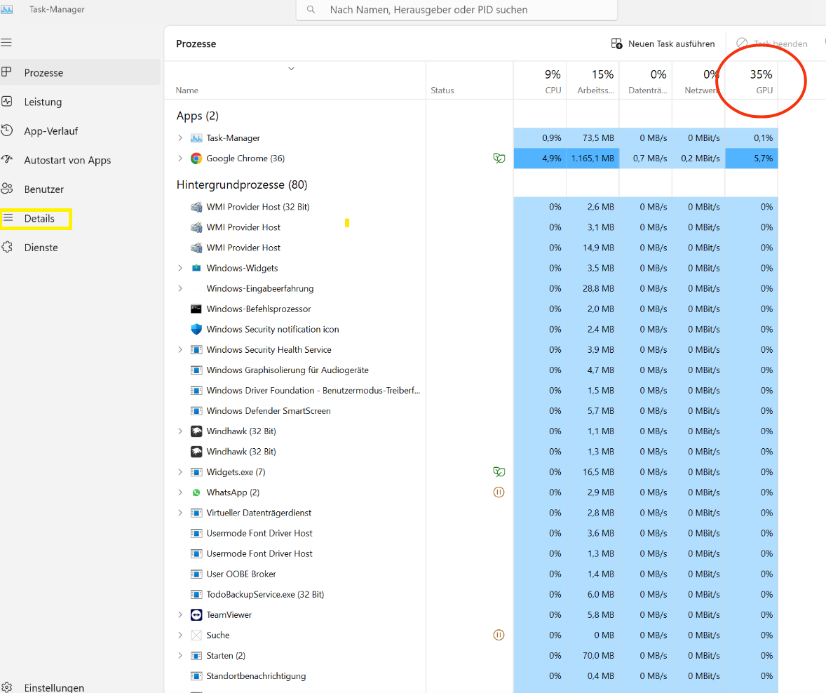
Task: Select the TodoBackupService.exe (32 Bit) row
Action: pyautogui.click(x=471, y=595)
